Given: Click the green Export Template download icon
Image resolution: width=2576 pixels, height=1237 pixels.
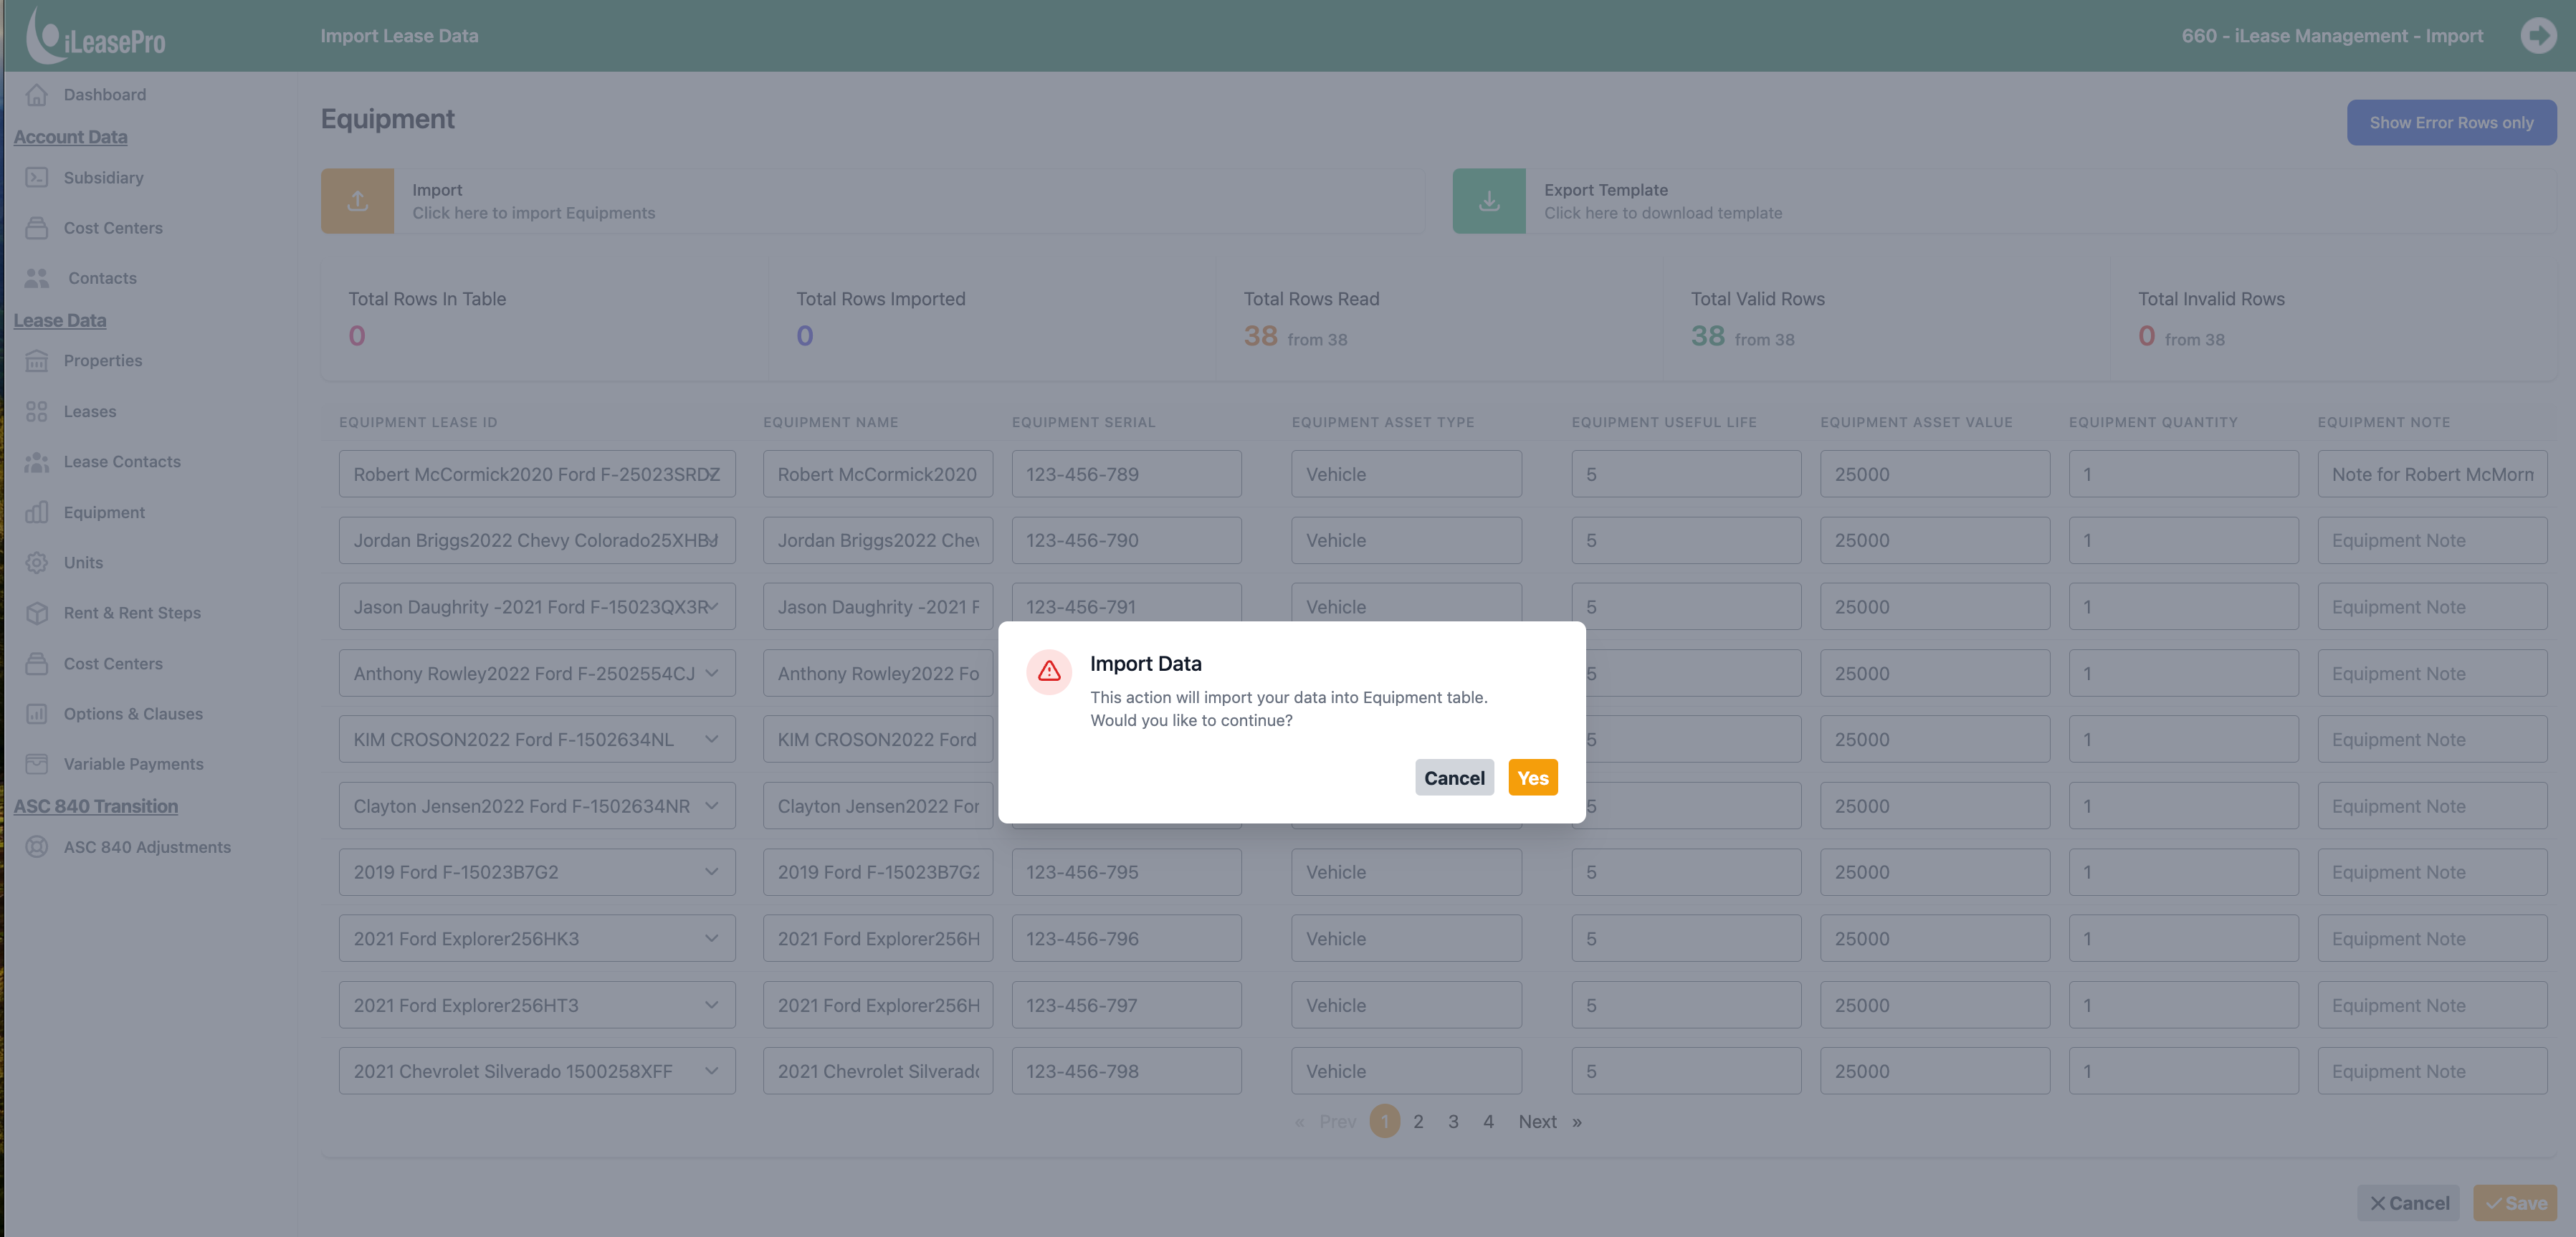Looking at the screenshot, I should point(1489,201).
